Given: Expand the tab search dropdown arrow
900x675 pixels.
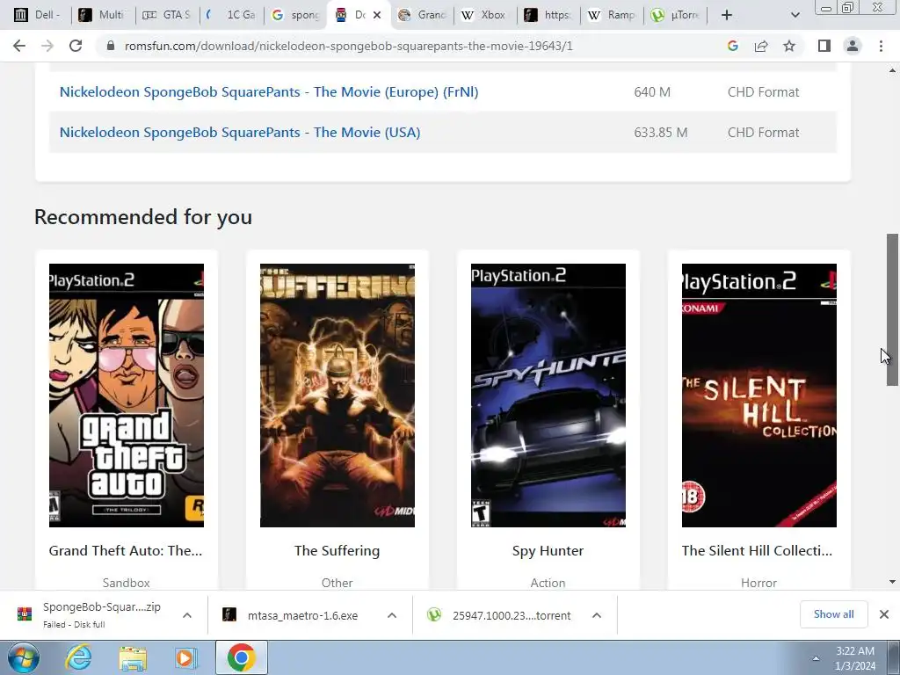Looking at the screenshot, I should tap(795, 15).
